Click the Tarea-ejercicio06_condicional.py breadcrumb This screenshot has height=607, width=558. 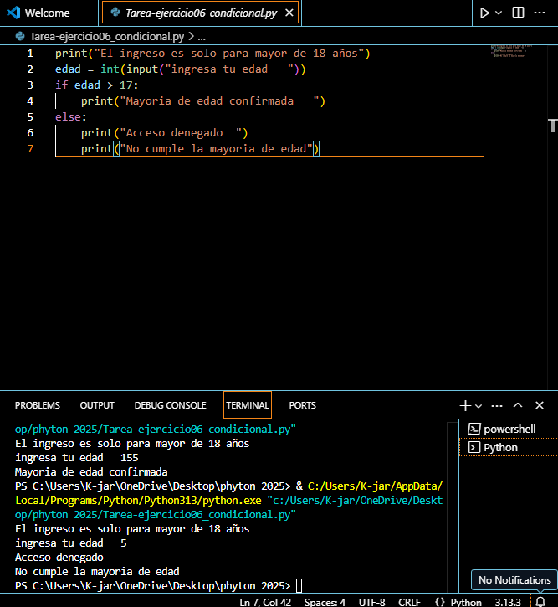(x=107, y=36)
